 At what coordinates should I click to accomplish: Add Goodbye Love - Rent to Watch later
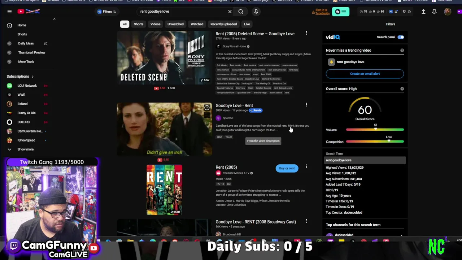tap(207, 108)
